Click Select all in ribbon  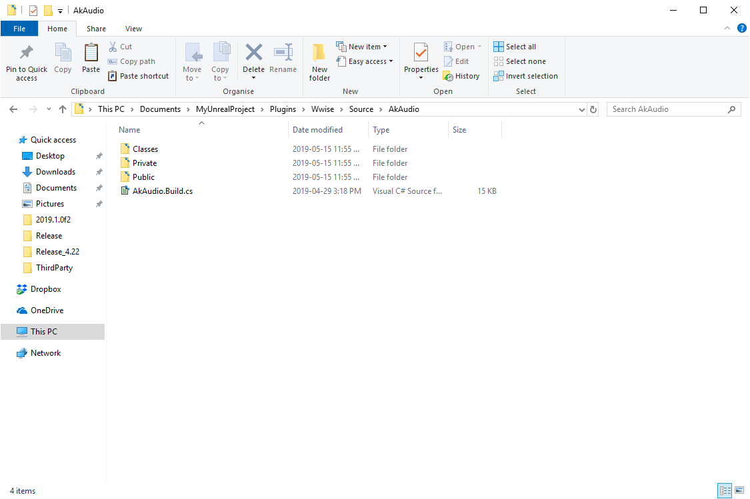pos(515,47)
